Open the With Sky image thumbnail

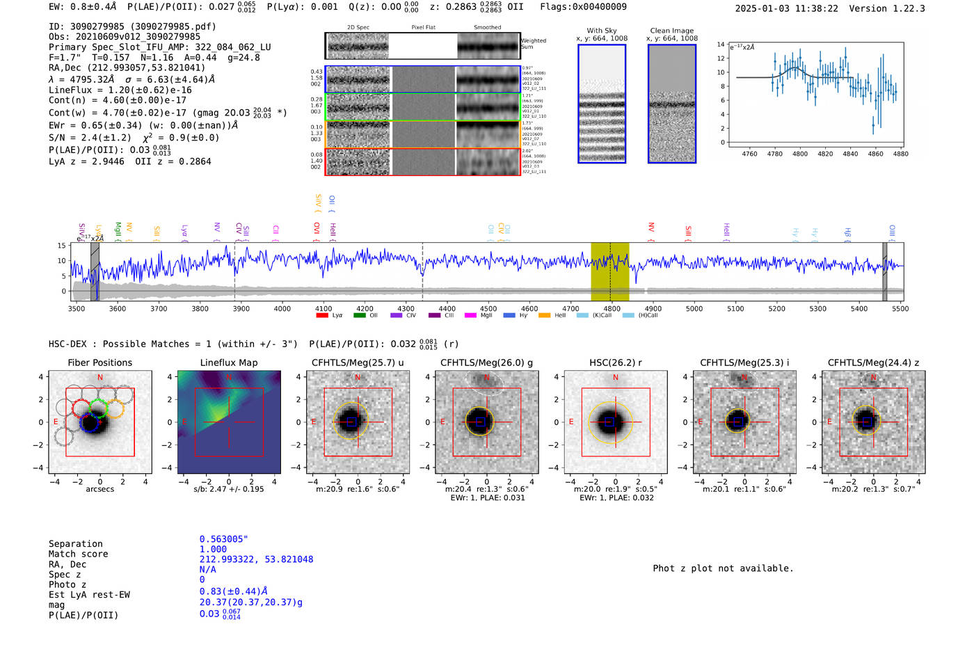click(x=602, y=104)
